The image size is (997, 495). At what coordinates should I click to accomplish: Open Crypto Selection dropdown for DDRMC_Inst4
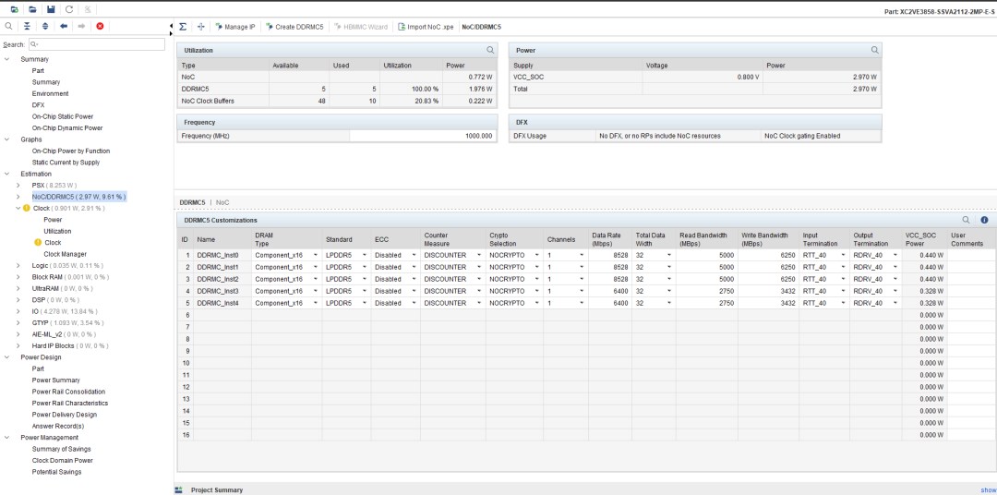(536, 303)
